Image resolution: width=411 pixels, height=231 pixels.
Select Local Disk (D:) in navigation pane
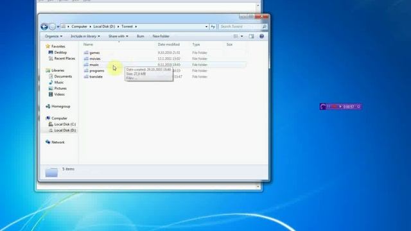(65, 130)
